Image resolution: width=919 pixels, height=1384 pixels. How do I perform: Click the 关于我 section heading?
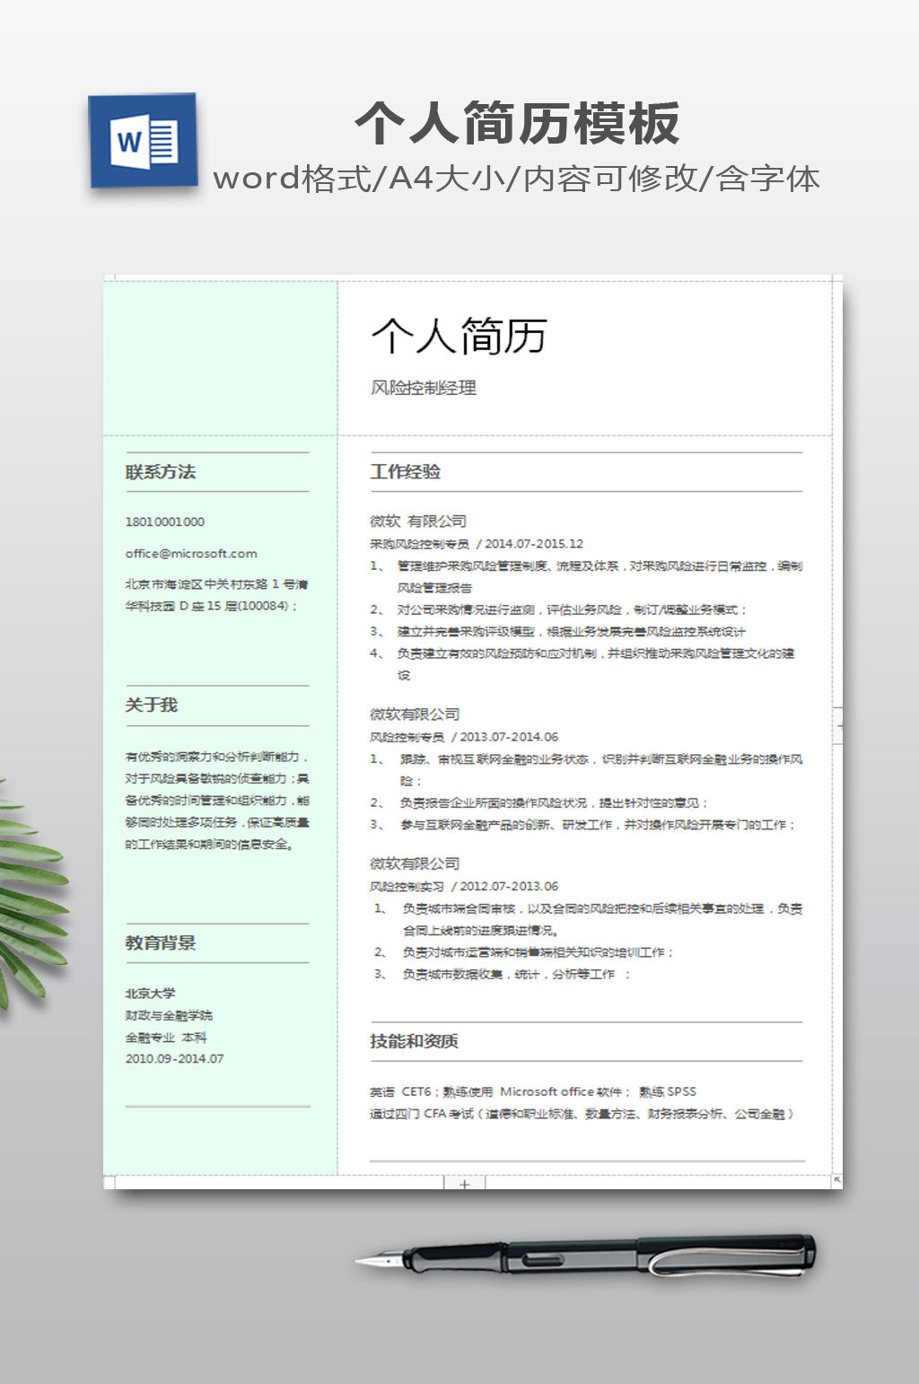click(152, 705)
